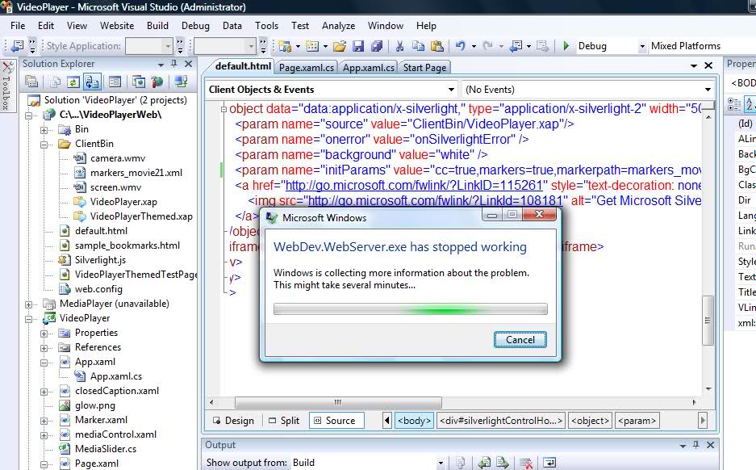Image resolution: width=756 pixels, height=470 pixels.
Task: Expand the closedCaption.xaml node
Action: pyautogui.click(x=44, y=392)
